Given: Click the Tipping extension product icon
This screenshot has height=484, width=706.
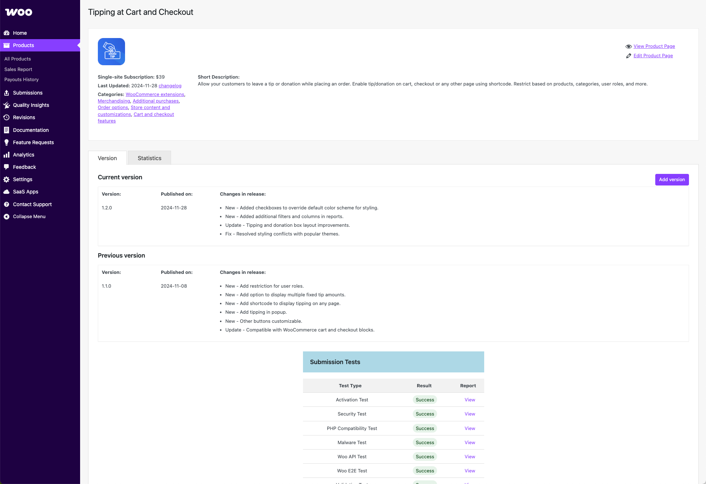Looking at the screenshot, I should pos(111,51).
